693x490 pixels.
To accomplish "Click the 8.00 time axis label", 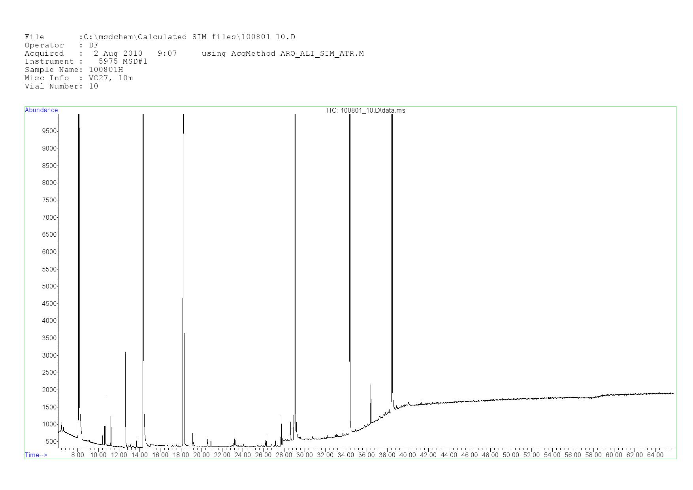I will [x=77, y=455].
